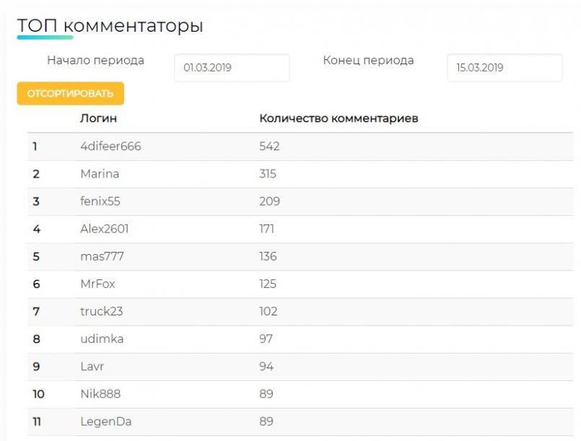Open the mas777 user login
The image size is (581, 441).
[x=102, y=256]
